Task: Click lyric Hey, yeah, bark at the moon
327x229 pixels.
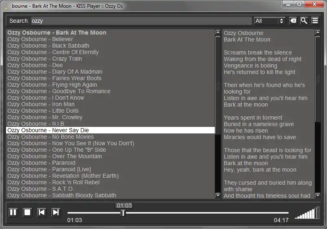Action: point(260,170)
